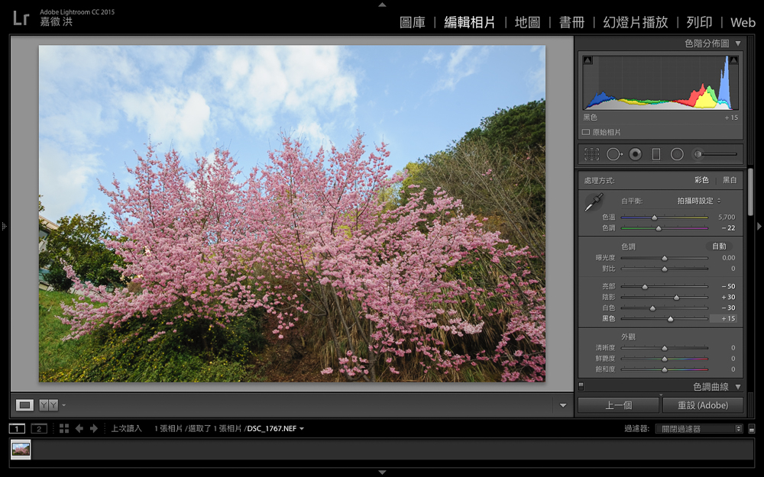Viewport: 764px width, 477px height.
Task: Open the 過濾器 filter dropdown
Action: pos(700,429)
